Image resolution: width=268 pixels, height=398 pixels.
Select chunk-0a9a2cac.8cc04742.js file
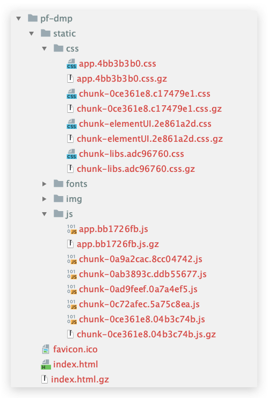pos(141,259)
